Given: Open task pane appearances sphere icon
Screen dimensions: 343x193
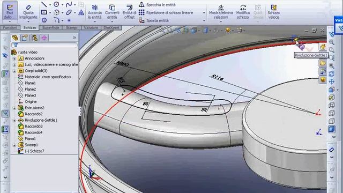Looking at the screenshot, I should (x=323, y=80).
